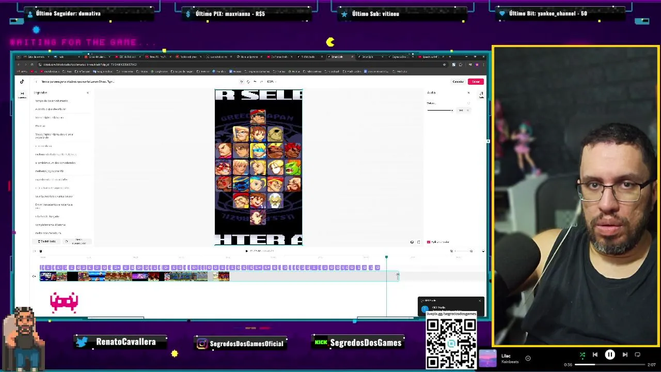Click the Kainbeats artist name

click(510, 362)
